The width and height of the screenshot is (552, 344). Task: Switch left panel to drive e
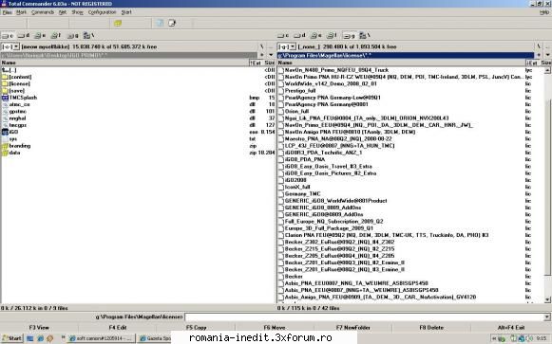(x=40, y=35)
